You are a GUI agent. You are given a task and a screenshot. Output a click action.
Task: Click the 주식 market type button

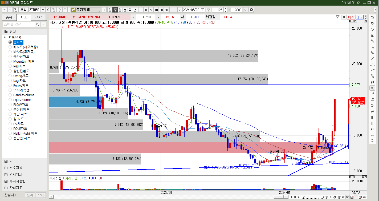coord(24,10)
